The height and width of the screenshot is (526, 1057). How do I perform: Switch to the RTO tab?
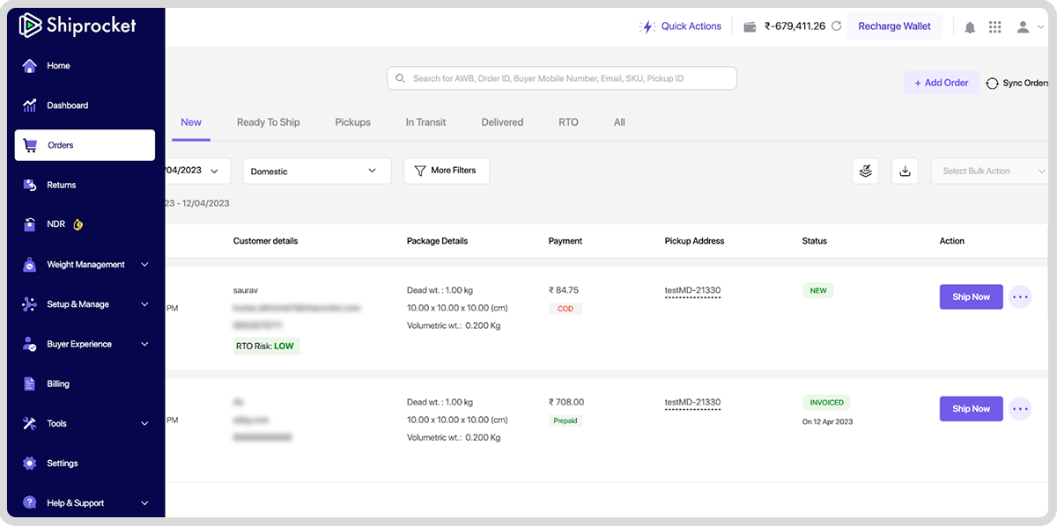[569, 122]
